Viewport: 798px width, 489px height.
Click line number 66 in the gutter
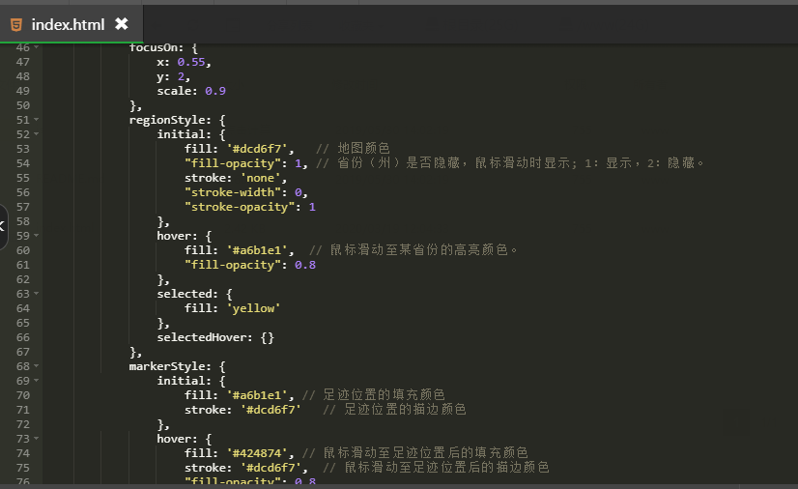pos(22,337)
